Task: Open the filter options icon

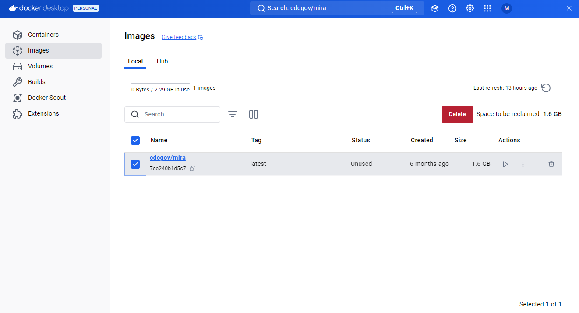Action: point(233,114)
